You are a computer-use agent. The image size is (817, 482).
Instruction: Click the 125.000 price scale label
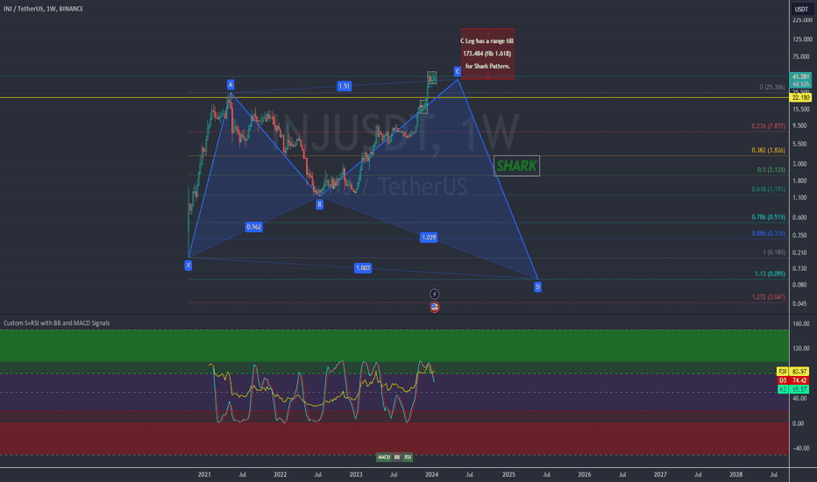click(802, 39)
